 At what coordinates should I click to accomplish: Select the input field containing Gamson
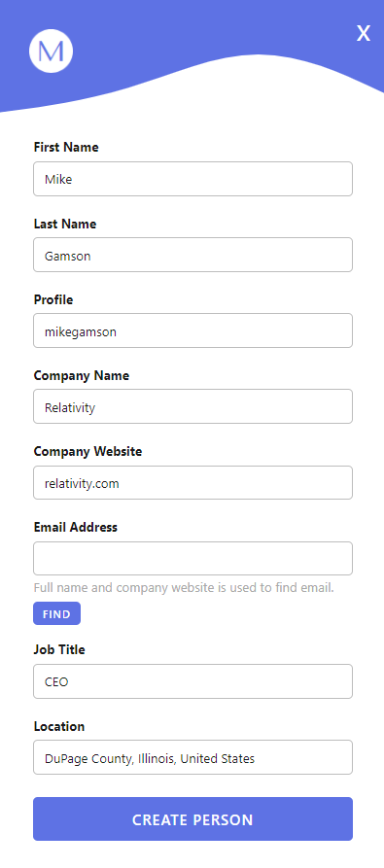click(192, 255)
